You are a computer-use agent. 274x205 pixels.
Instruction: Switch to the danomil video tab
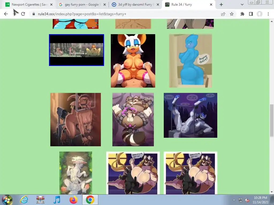pyautogui.click(x=135, y=5)
